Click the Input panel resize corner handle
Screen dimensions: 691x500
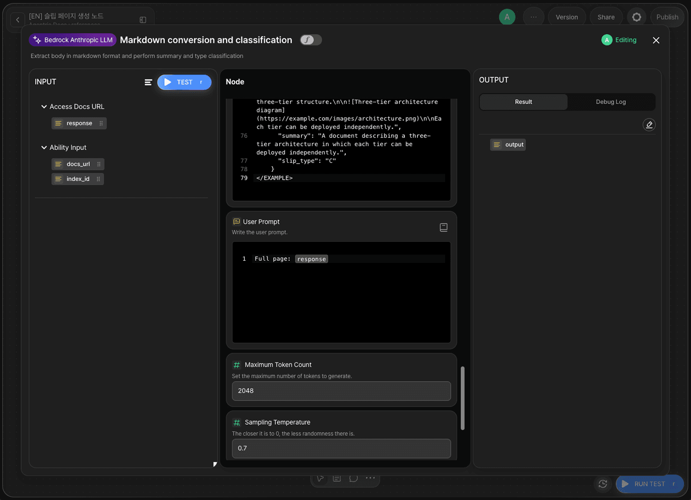pos(215,464)
